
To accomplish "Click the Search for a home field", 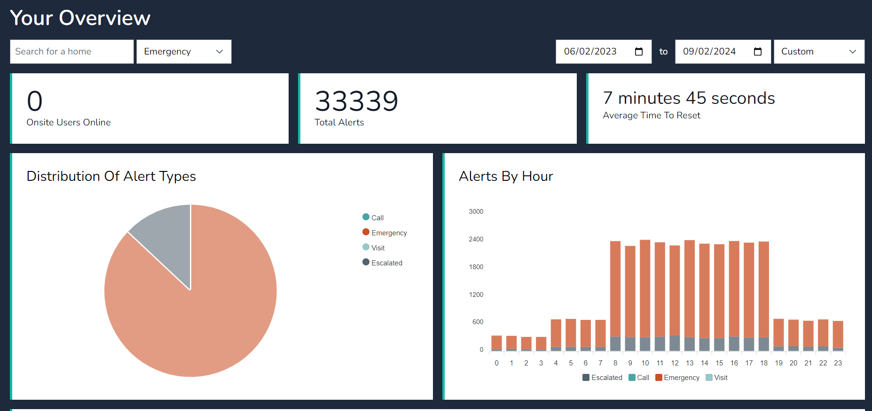I will (71, 52).
